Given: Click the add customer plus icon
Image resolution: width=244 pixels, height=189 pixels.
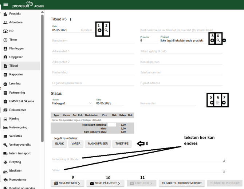Looking at the screenshot, I should tap(99, 31).
